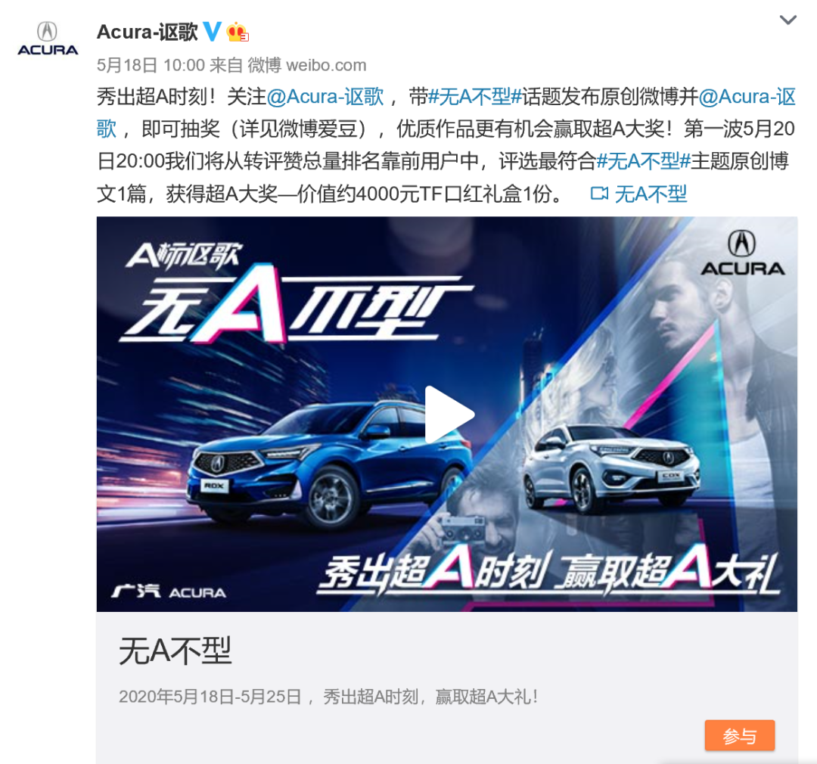
Task: Open the 无A不型 campaign card title
Action: coord(175,651)
